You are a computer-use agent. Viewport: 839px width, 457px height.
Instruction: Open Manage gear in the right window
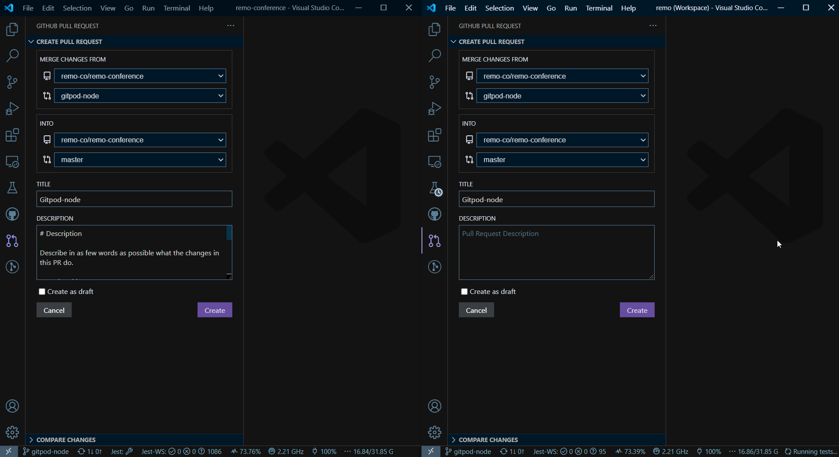pyautogui.click(x=435, y=432)
